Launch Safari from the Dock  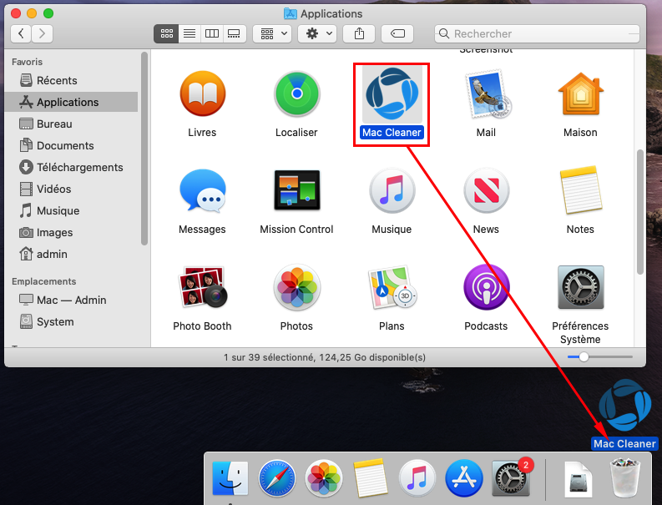pos(277,478)
